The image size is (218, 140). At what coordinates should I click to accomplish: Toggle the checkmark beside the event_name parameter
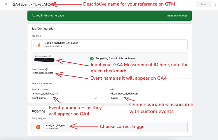click(x=95, y=98)
